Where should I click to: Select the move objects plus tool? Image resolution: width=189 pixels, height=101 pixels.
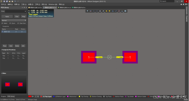click(94, 11)
